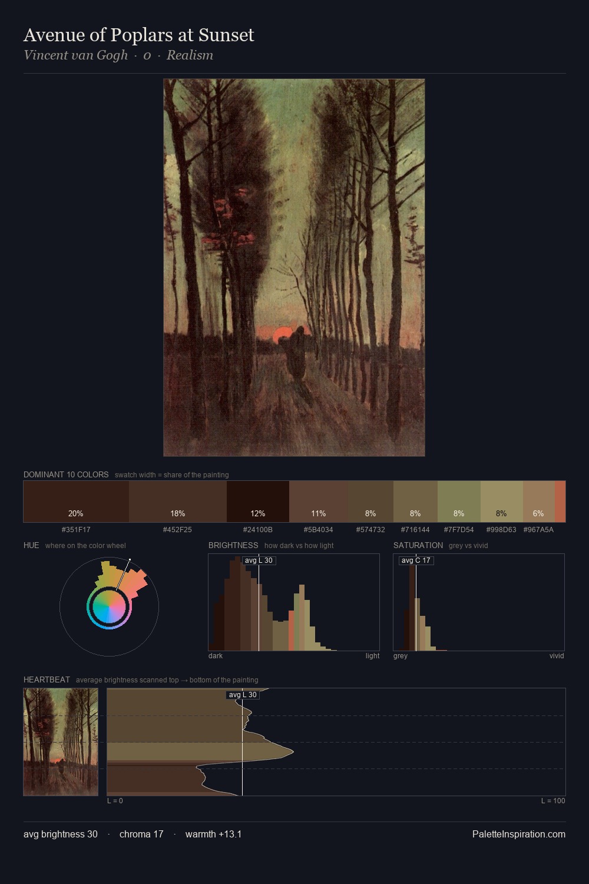This screenshot has height=884, width=589.
Task: Click the 'light' axis label
Action: (373, 656)
